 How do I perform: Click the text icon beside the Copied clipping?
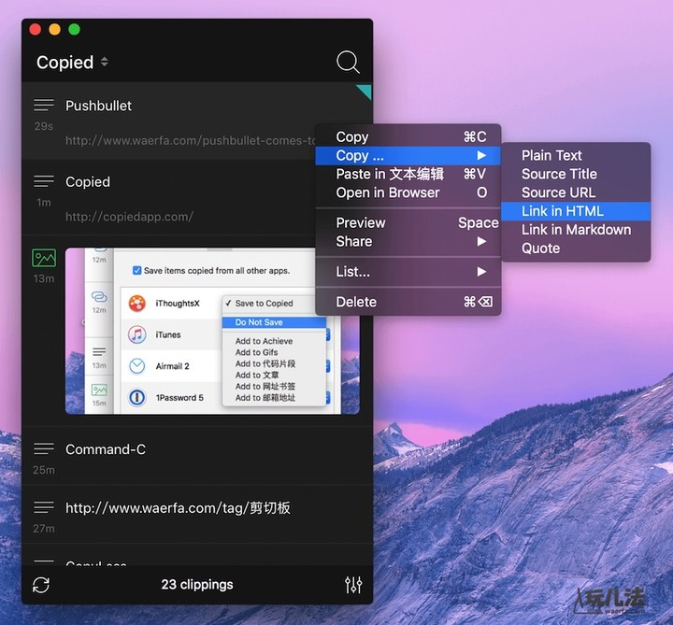pos(44,181)
